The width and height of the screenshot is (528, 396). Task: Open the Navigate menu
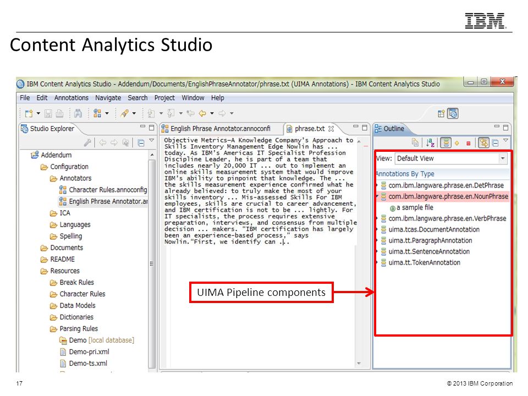coord(108,98)
